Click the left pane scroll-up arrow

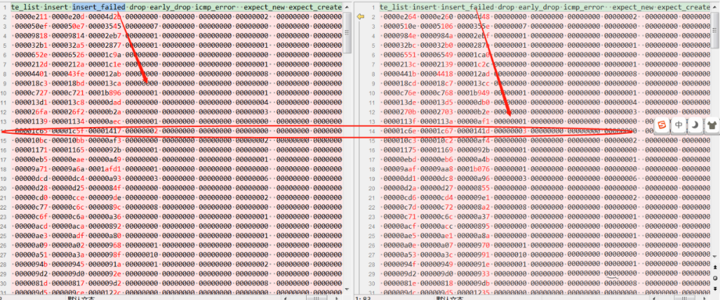click(347, 7)
